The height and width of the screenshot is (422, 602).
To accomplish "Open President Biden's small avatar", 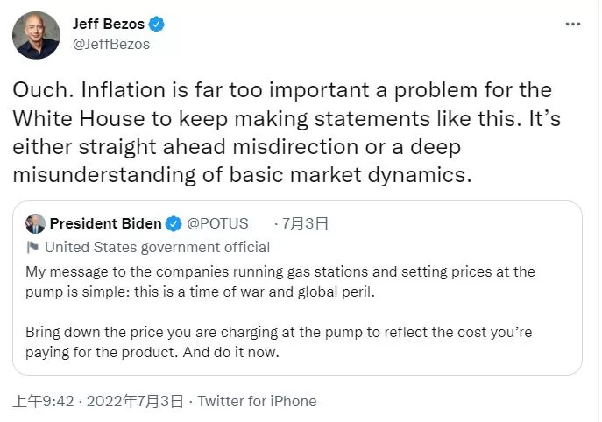I will 35,223.
